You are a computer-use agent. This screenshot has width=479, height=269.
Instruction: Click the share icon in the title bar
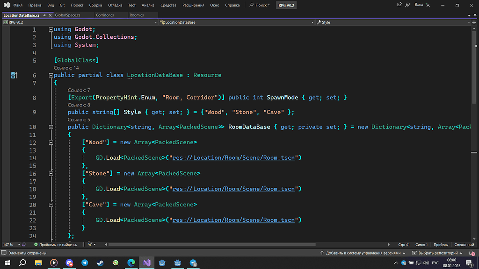[400, 5]
